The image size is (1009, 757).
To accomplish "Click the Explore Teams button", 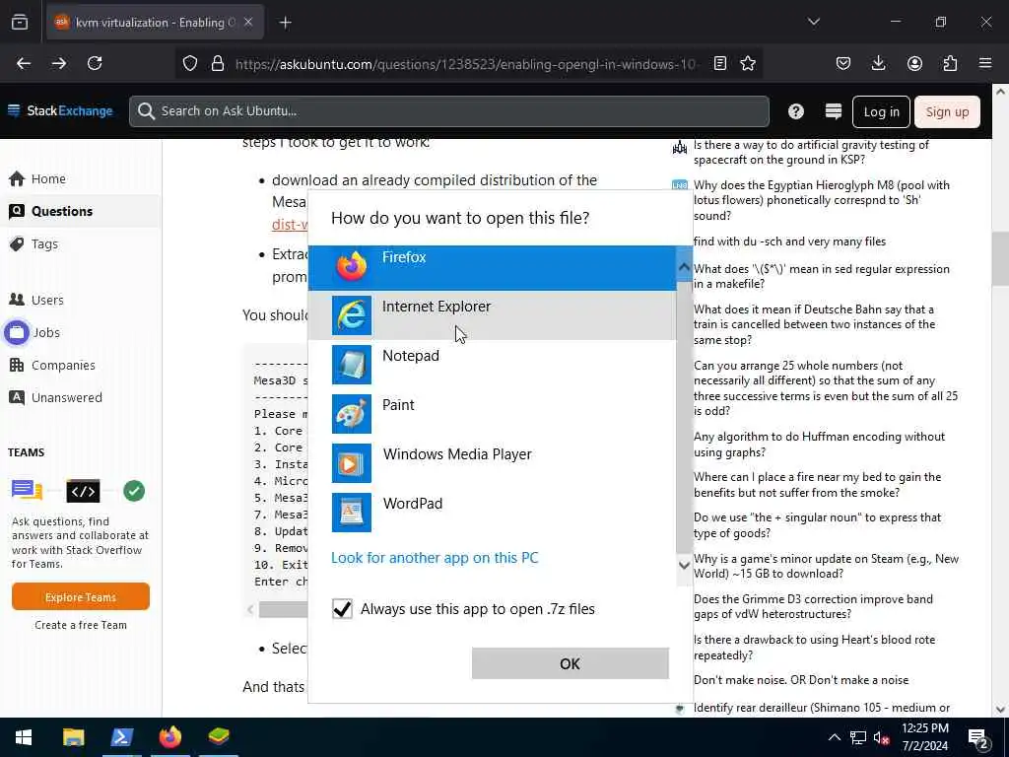I will tap(81, 596).
